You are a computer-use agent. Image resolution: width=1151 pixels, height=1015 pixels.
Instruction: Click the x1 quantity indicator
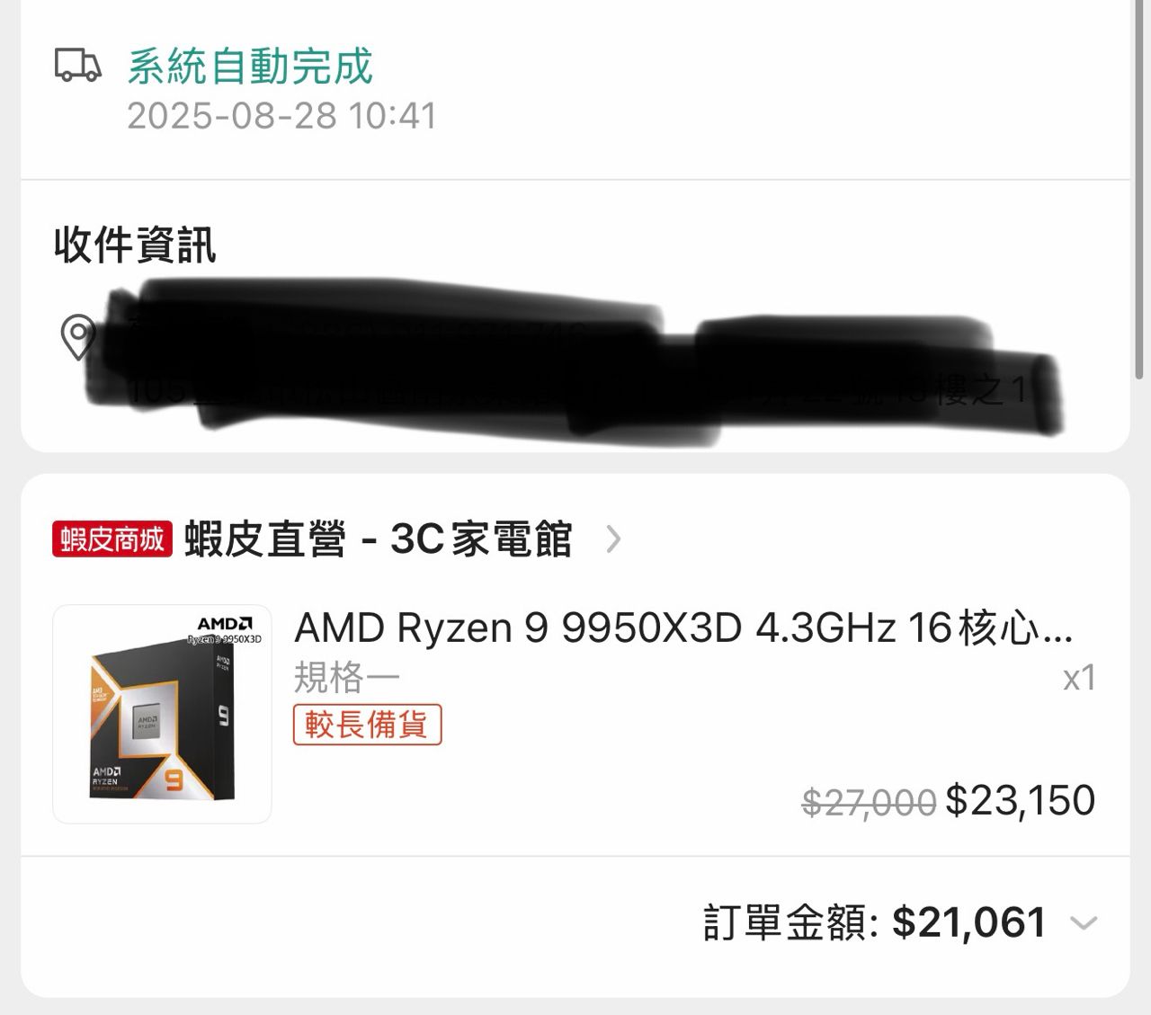pyautogui.click(x=1079, y=678)
